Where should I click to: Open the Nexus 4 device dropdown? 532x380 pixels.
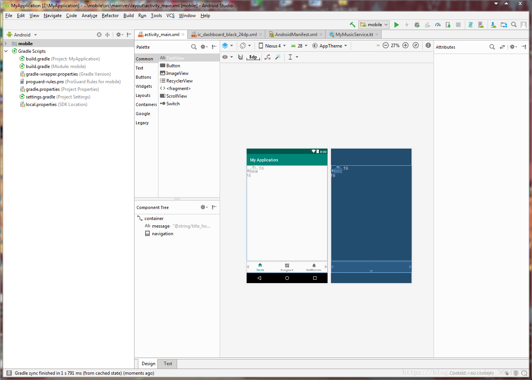272,46
